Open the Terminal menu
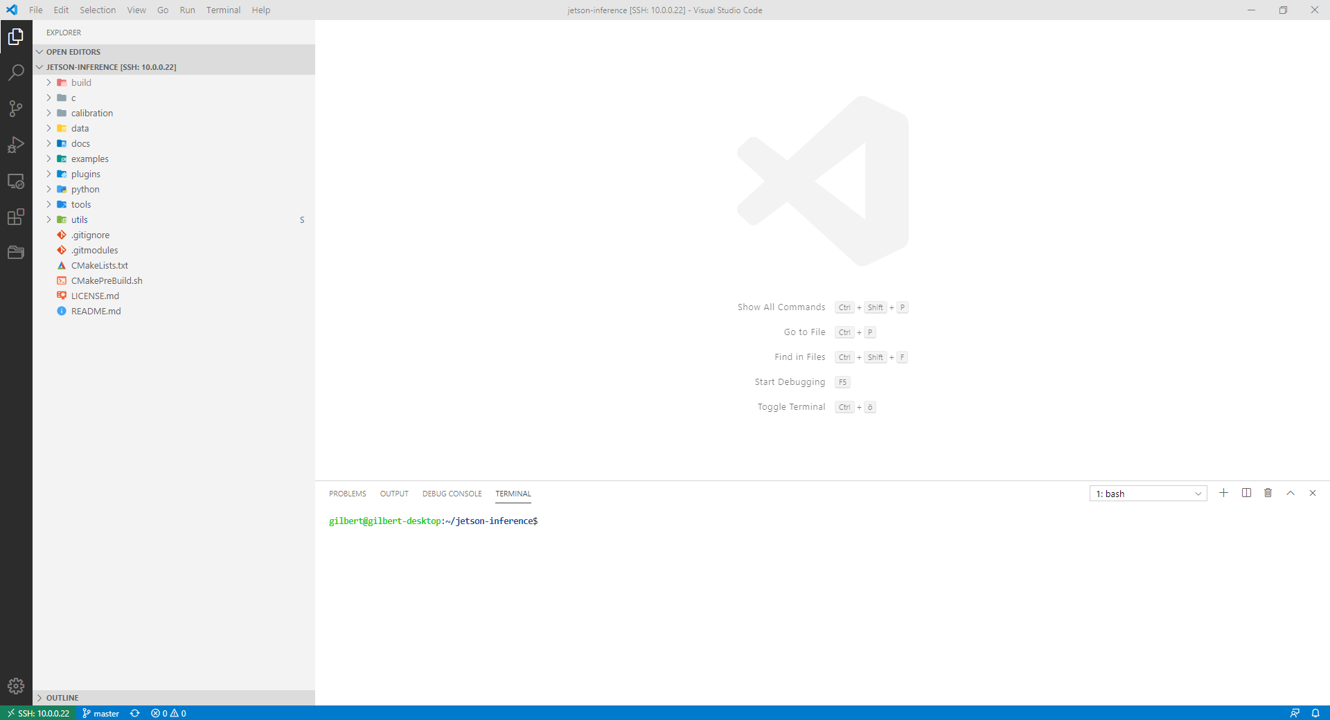The image size is (1330, 720). pos(223,10)
